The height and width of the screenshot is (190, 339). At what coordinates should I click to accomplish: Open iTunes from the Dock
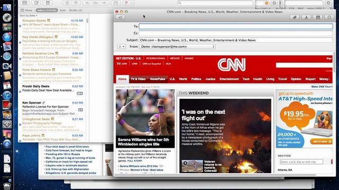tap(7, 95)
